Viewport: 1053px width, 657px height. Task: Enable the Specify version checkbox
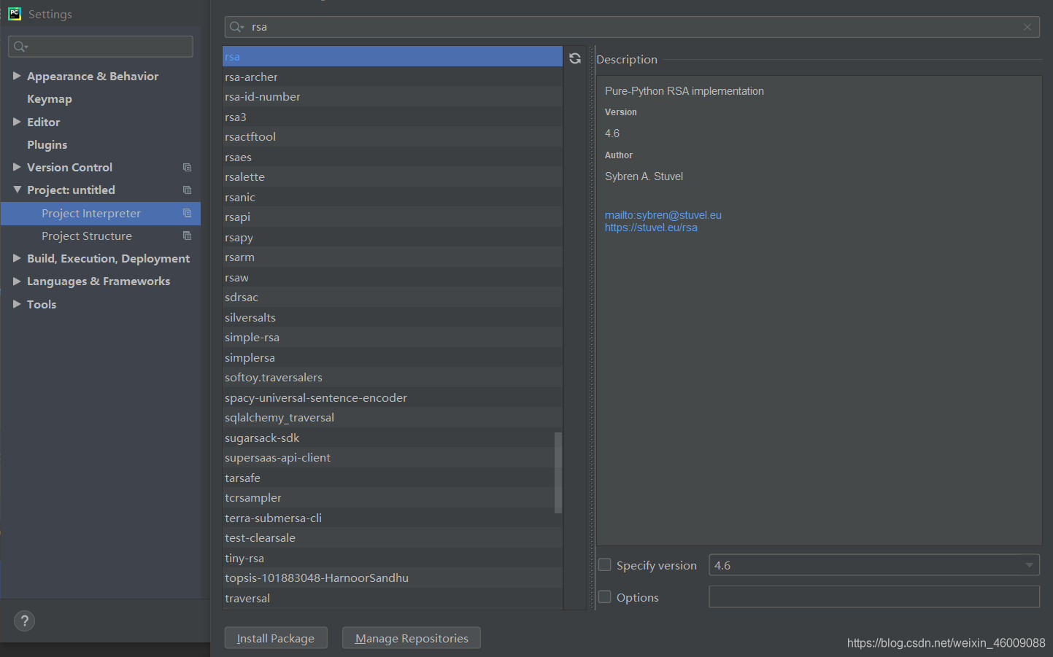coord(605,565)
